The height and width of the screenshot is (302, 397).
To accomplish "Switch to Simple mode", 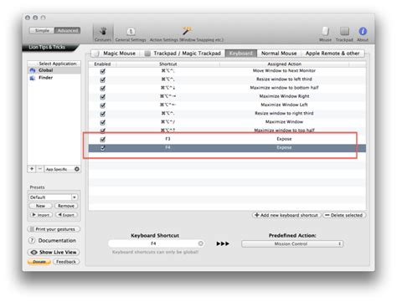I will (42, 30).
